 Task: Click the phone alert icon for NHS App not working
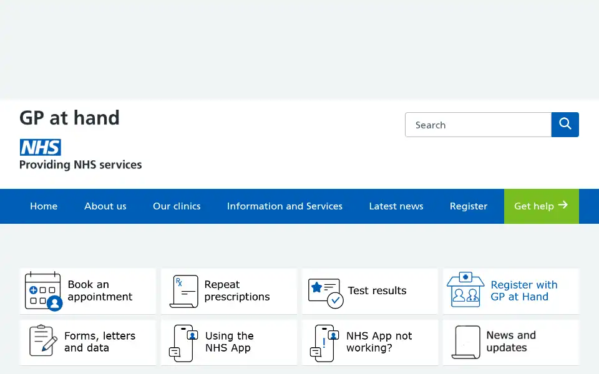(324, 343)
